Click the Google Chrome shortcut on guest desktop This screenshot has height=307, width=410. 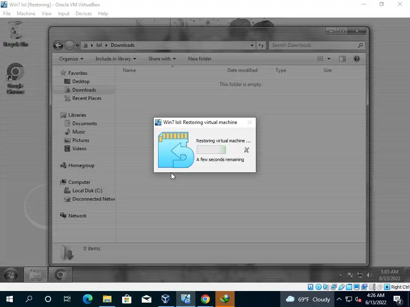coord(16,78)
